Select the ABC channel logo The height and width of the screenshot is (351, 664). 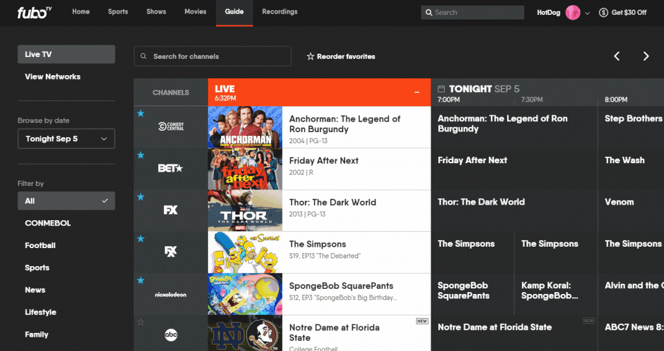click(x=171, y=335)
